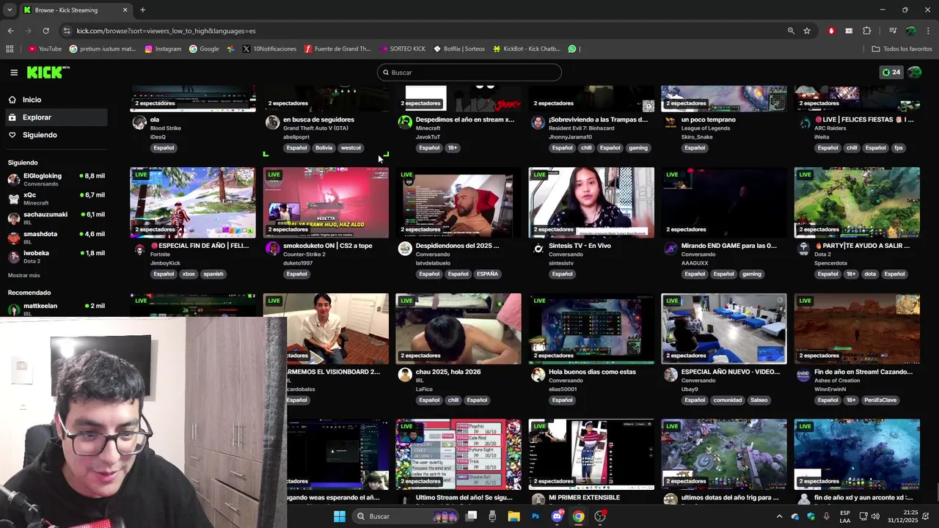
Task: Click the Salseo tag under Ubay9
Action: pos(759,400)
